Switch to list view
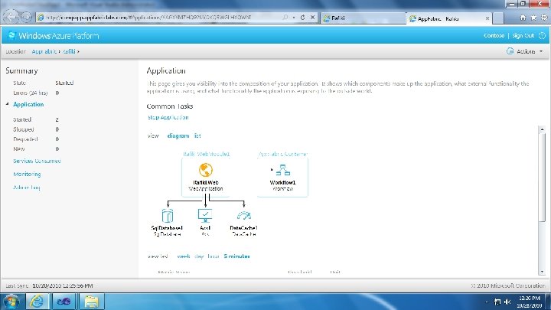Screen dimensions: 551x310 tap(197, 135)
